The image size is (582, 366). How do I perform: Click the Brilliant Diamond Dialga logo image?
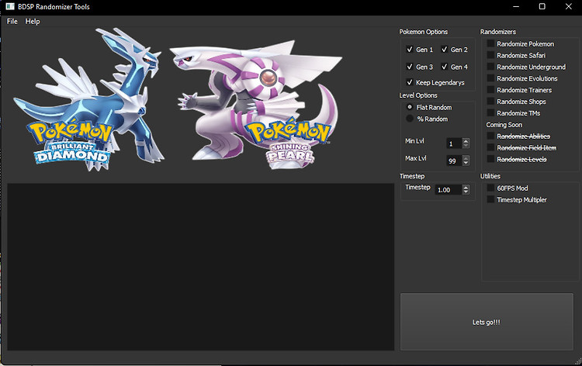(x=88, y=100)
